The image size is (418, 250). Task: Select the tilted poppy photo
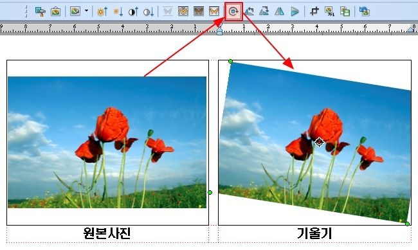[315, 142]
